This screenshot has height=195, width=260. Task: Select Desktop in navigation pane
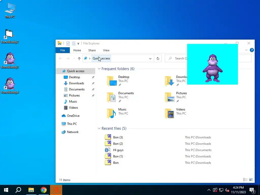coord(74,77)
